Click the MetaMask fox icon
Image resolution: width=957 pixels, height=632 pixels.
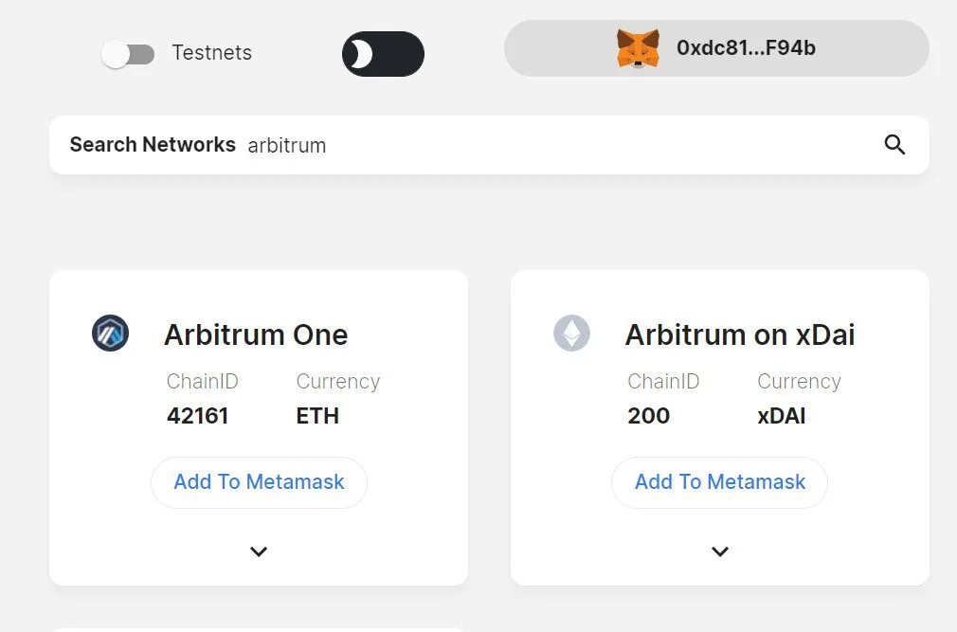tap(637, 48)
